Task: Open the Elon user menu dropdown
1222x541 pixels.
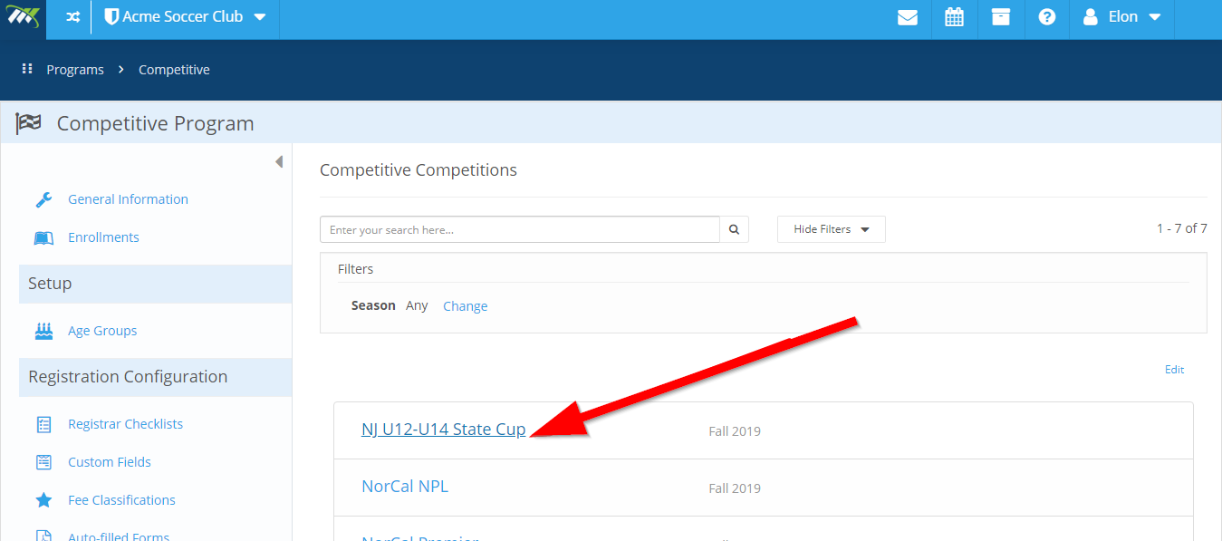Action: pos(1122,17)
